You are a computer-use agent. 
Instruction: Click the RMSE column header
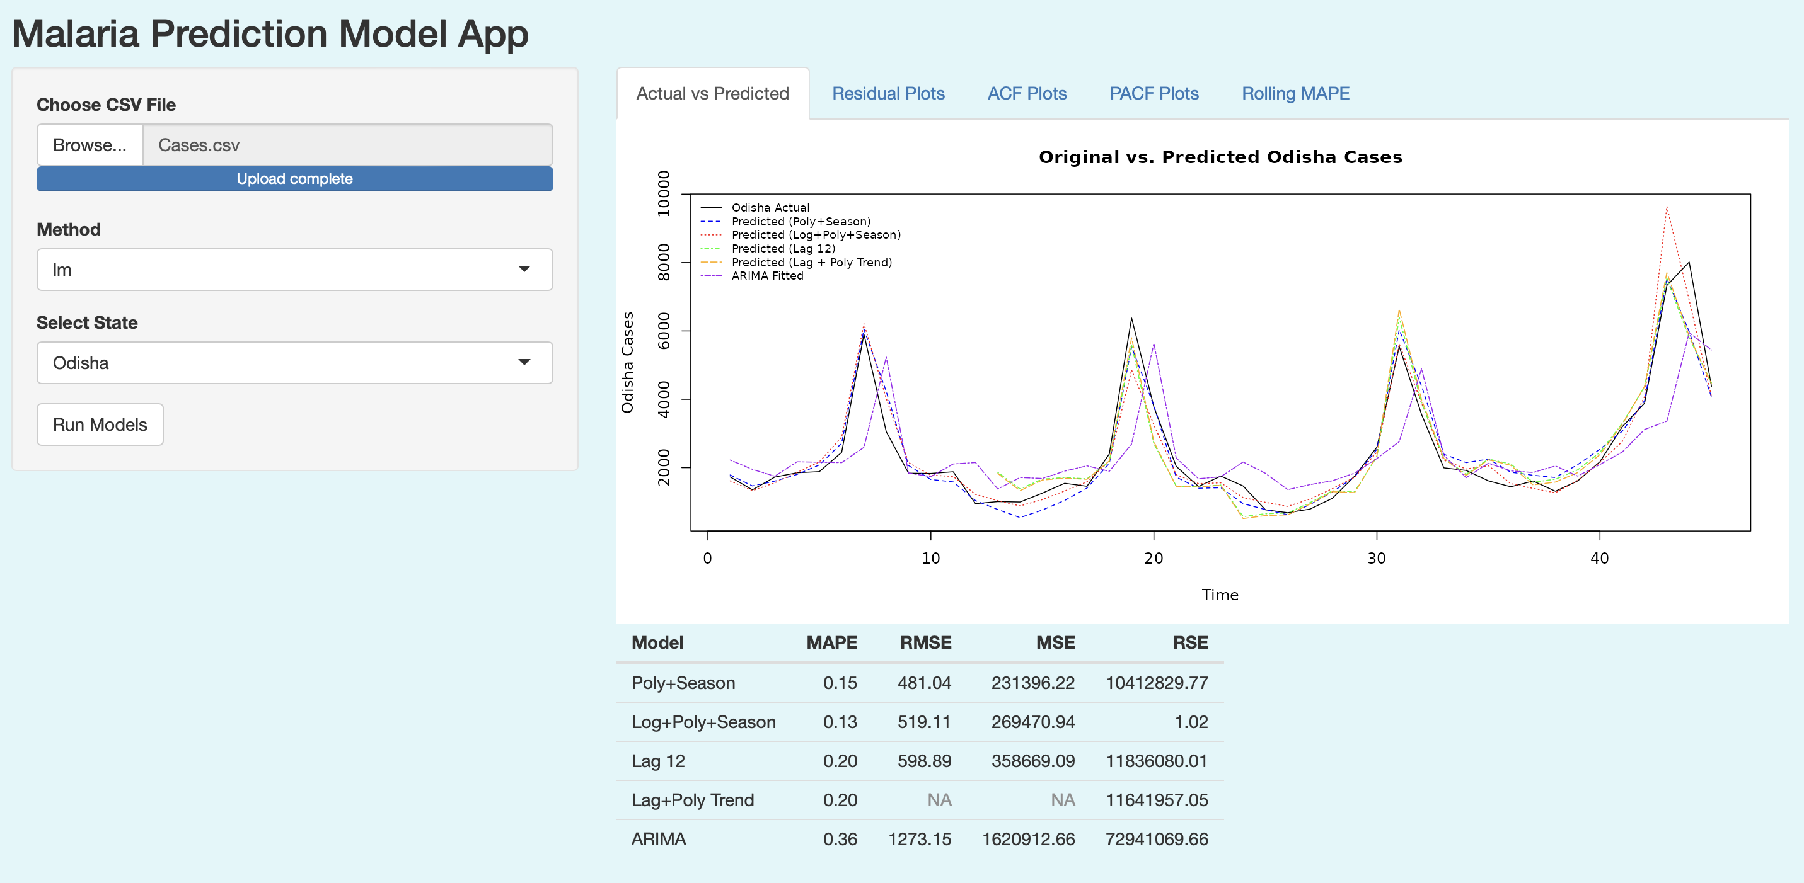tap(925, 642)
